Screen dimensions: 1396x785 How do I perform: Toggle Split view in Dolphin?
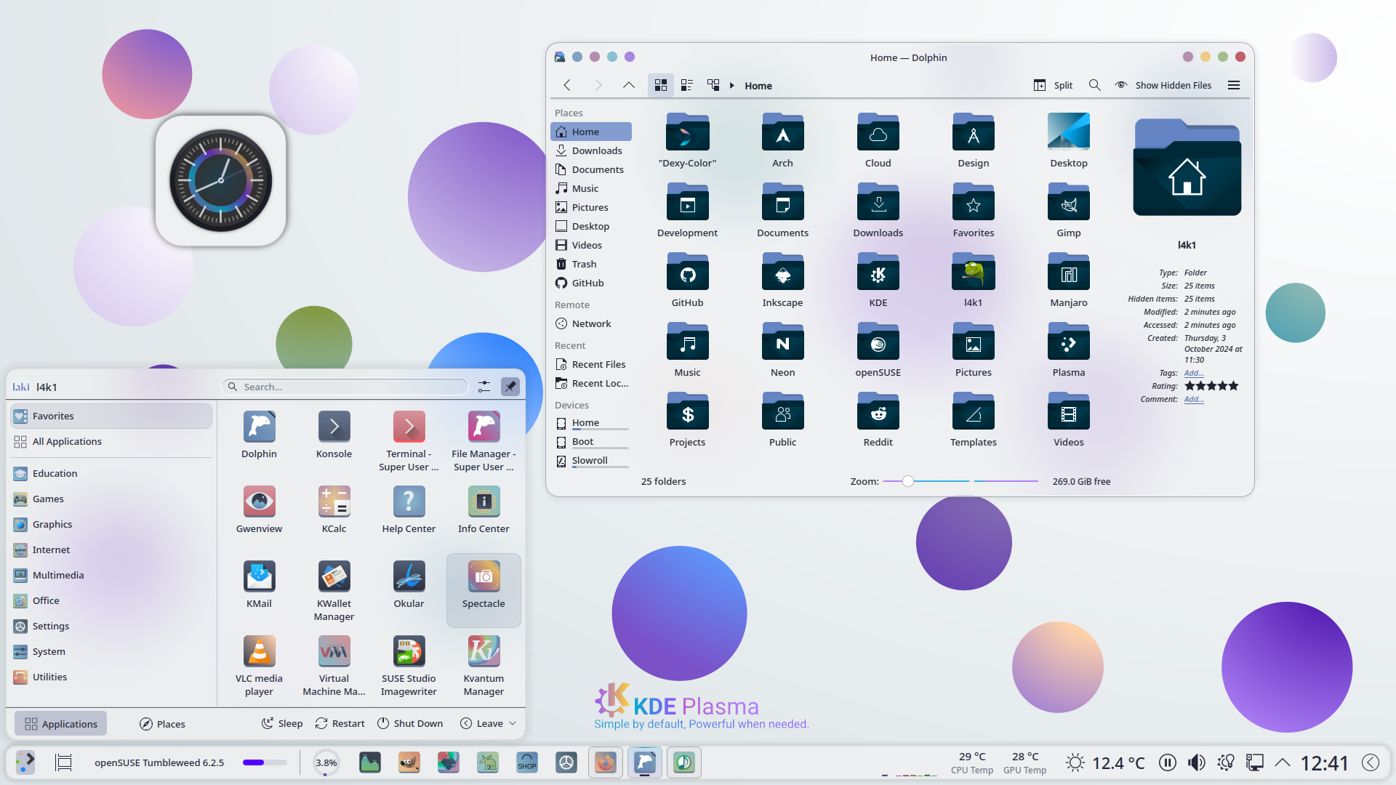coord(1053,85)
